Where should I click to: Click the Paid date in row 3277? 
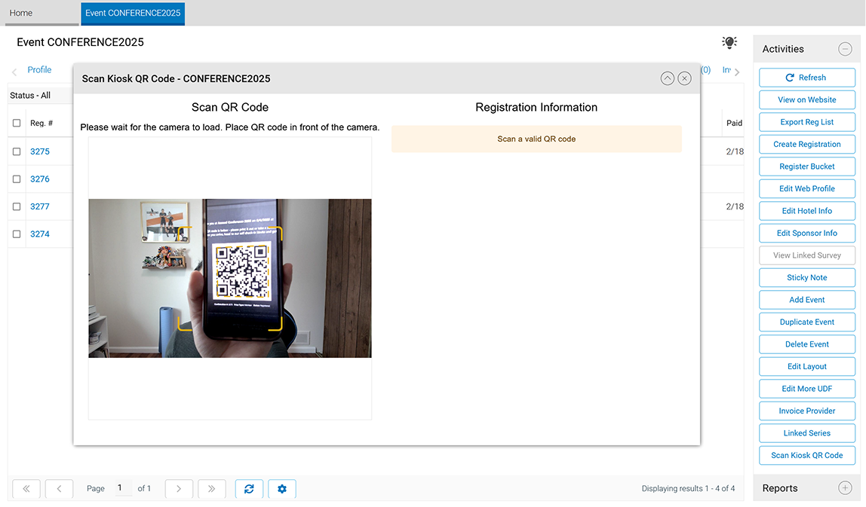735,206
